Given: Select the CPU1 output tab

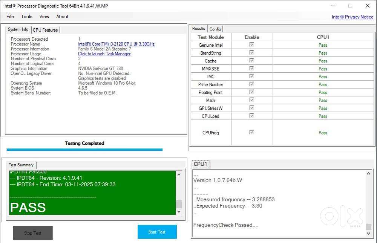Looking at the screenshot, I should [201, 164].
